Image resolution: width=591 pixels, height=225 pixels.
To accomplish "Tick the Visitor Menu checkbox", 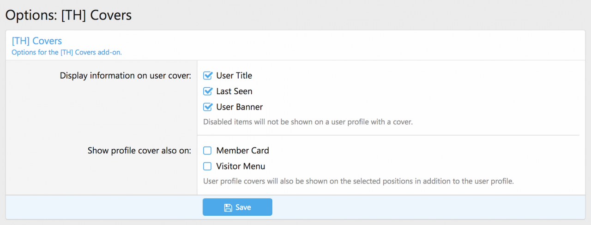I will pyautogui.click(x=208, y=166).
